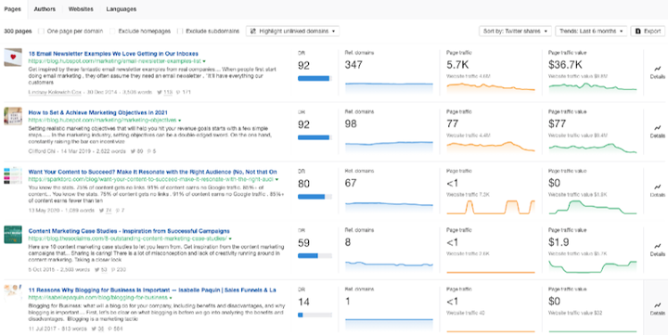Click the Pinterest icon in the Email Newsletter row
The image size is (668, 335).
pyautogui.click(x=177, y=92)
